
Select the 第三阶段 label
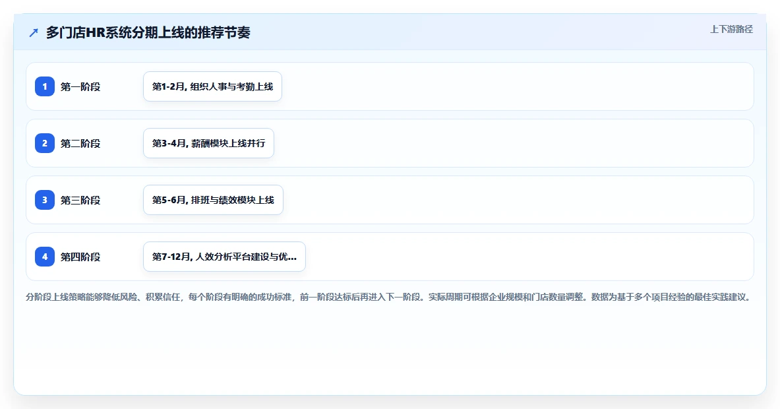point(80,200)
